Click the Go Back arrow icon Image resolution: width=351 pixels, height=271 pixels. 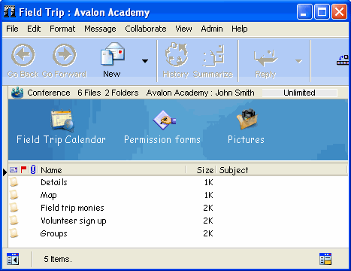point(23,55)
